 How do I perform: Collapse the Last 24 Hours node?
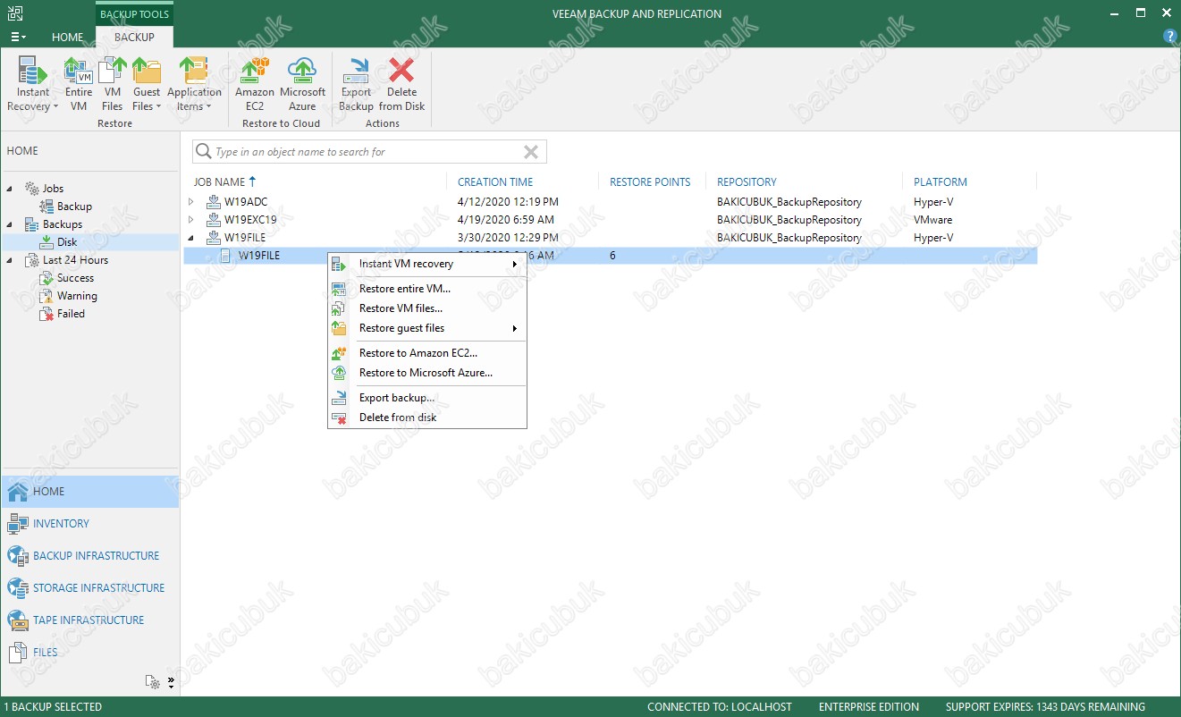pos(11,260)
